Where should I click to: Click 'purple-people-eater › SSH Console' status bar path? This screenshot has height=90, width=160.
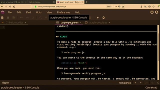tap(20, 88)
